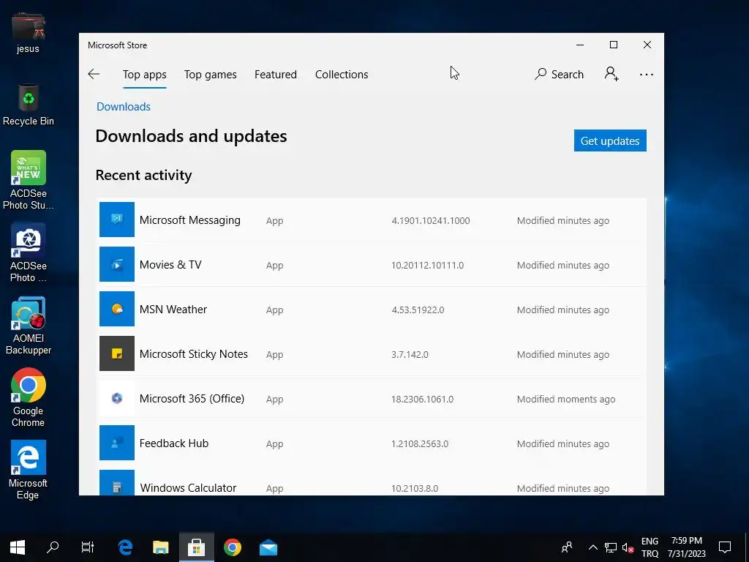This screenshot has height=562, width=749.
Task: Click the Show desktop sliver in taskbar
Action: (x=747, y=547)
